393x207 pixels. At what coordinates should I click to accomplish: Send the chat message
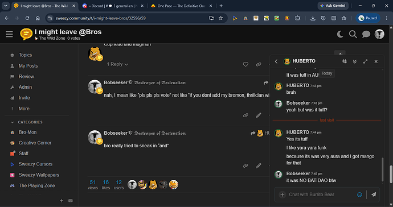374,194
